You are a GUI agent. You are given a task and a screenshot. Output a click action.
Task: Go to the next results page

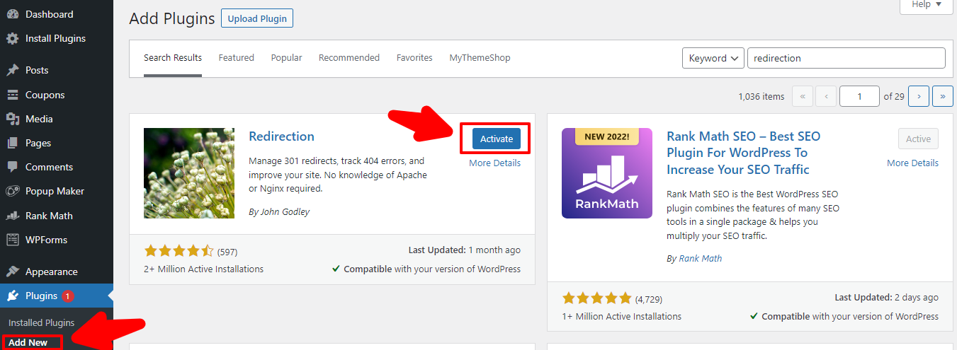(x=919, y=96)
